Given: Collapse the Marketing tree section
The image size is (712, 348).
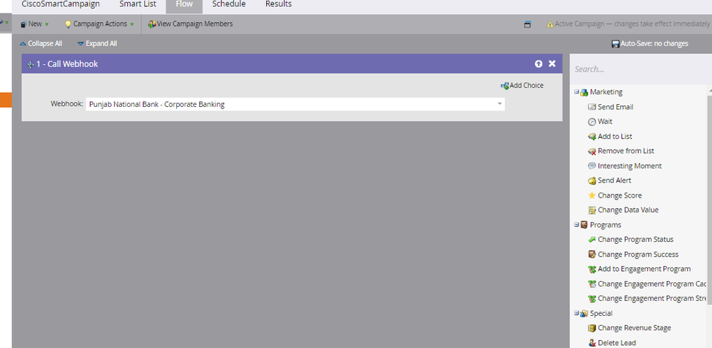Looking at the screenshot, I should [576, 92].
